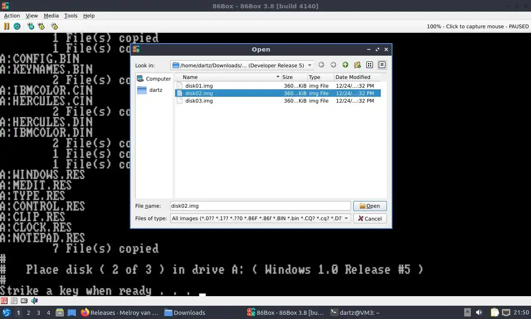Image resolution: width=531 pixels, height=319 pixels.
Task: Click the sound status bar icon
Action: coord(34,301)
